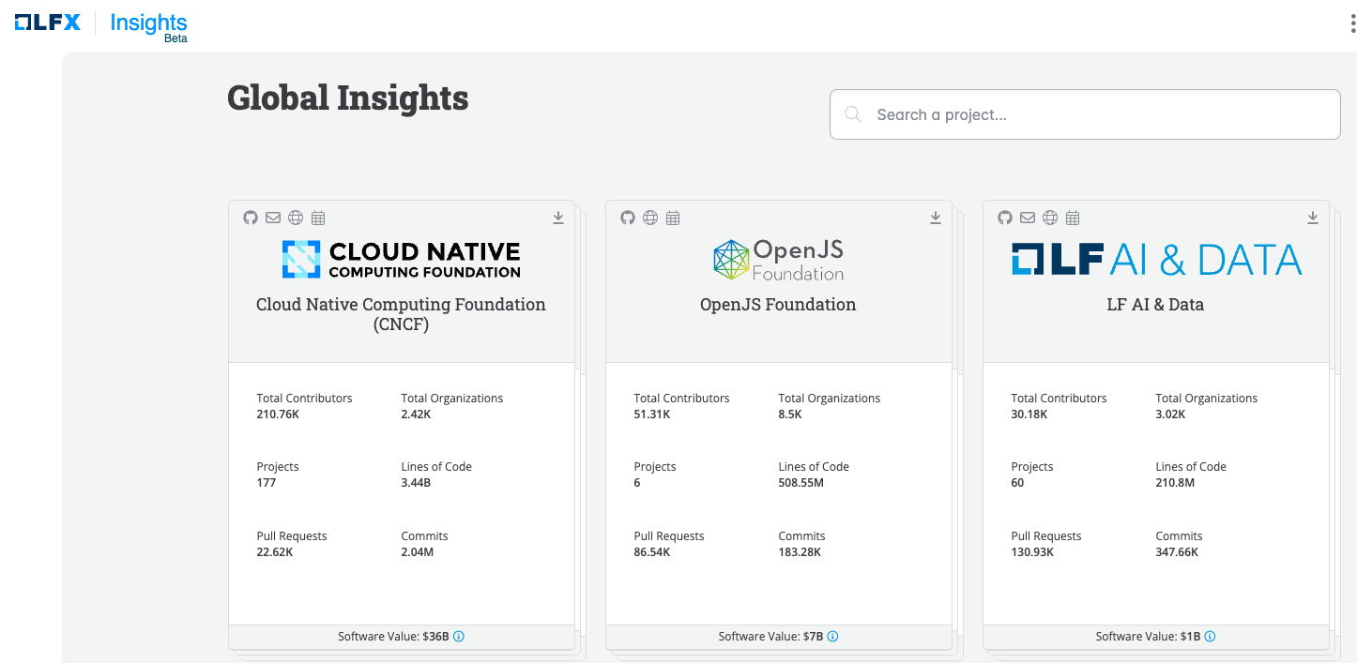Click the globe icon on LF AI & Data card

coord(1050,218)
